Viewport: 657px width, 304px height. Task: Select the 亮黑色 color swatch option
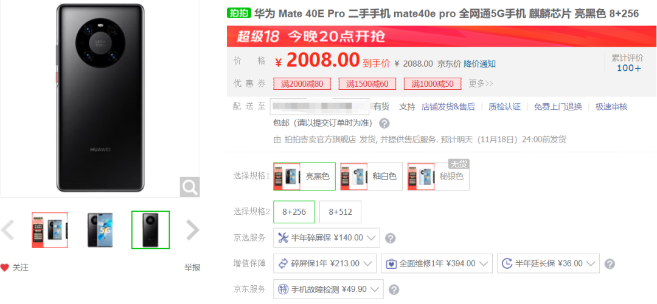click(x=304, y=177)
